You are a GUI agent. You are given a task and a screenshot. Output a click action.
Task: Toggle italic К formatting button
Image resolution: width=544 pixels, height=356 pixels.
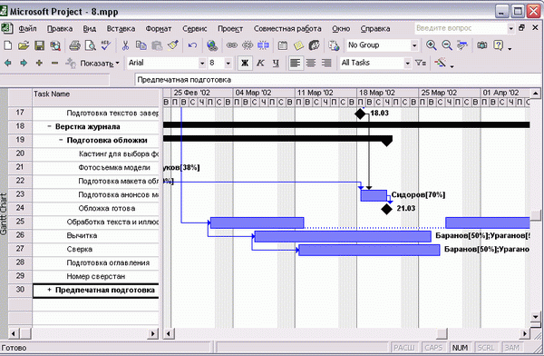(260, 63)
